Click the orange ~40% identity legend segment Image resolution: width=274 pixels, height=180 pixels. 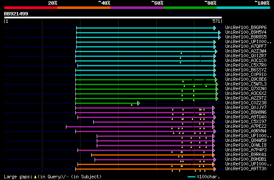pos(84,8)
